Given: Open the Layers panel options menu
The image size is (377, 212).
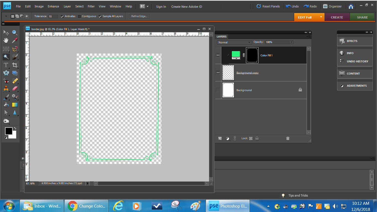Looking at the screenshot, I should [x=309, y=36].
